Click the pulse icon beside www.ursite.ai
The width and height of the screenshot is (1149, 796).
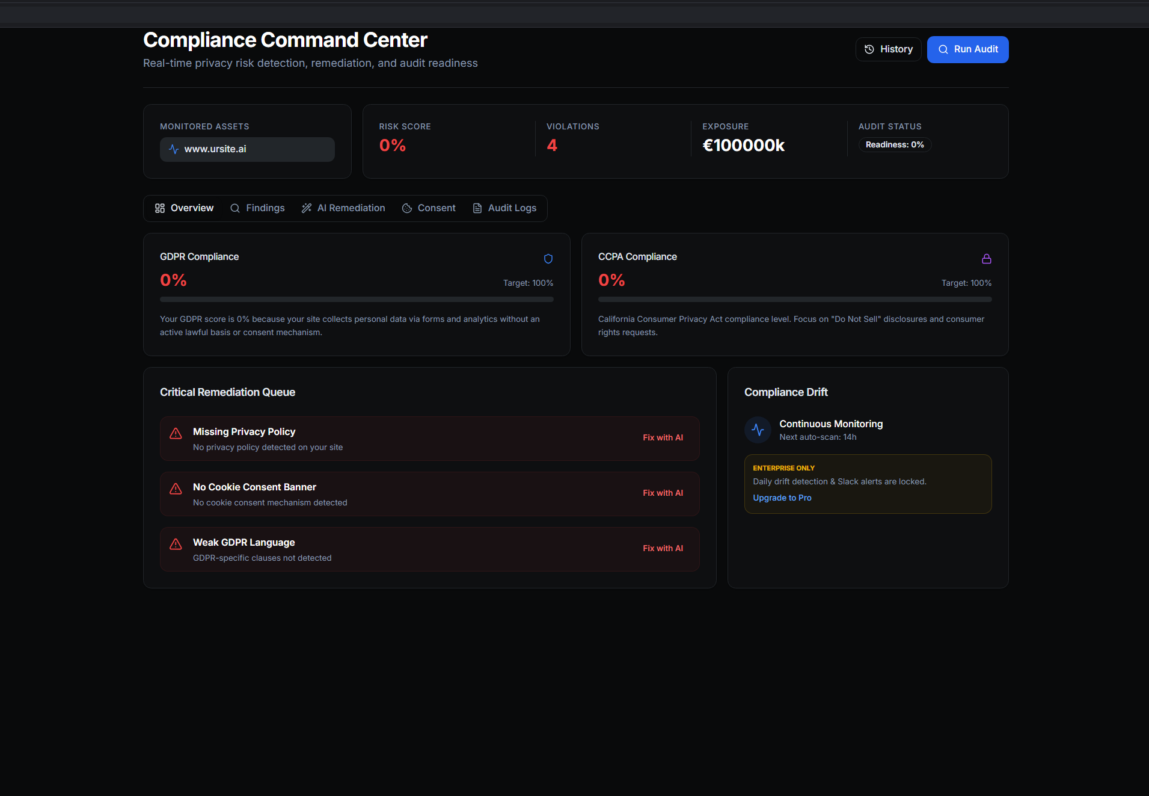tap(174, 149)
